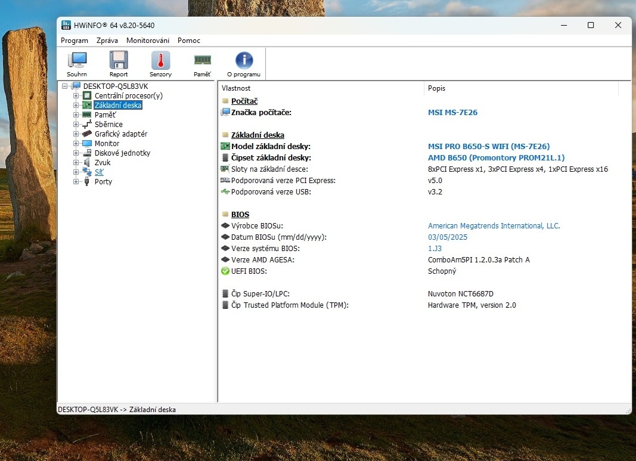Click the Paměť tree RAM icon
Viewport: 636px width, 461px height.
pyautogui.click(x=87, y=115)
